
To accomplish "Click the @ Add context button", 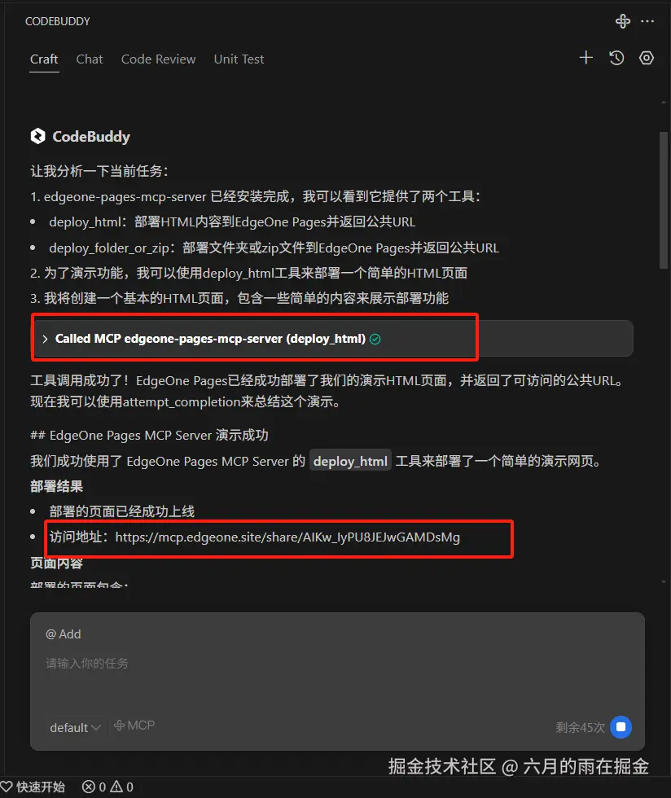I will 64,634.
